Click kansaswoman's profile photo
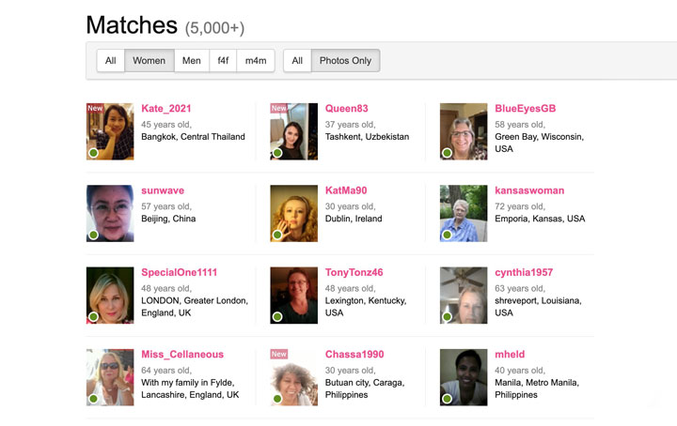Image resolution: width=677 pixels, height=426 pixels. click(464, 213)
